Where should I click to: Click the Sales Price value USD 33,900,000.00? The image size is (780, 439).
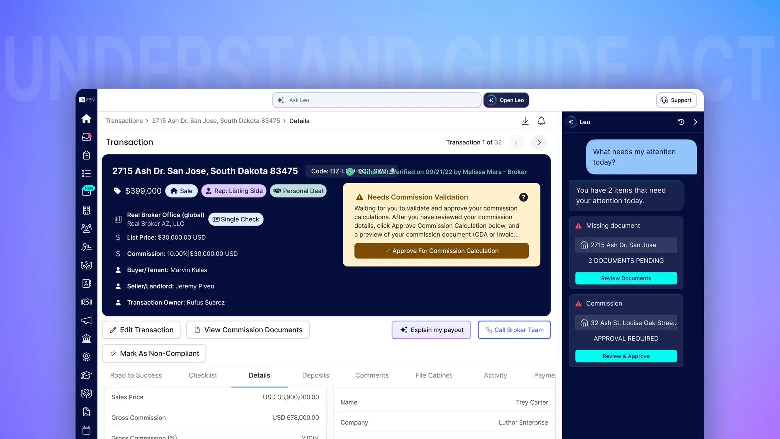pyautogui.click(x=291, y=397)
